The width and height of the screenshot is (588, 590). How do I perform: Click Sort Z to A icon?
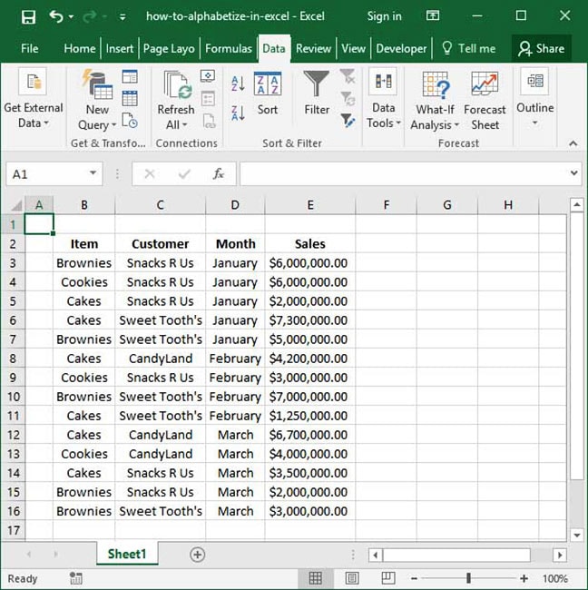pyautogui.click(x=238, y=113)
